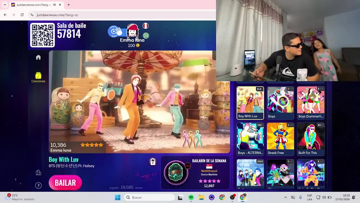Open File Explorer from the taskbar

pyautogui.click(x=201, y=197)
